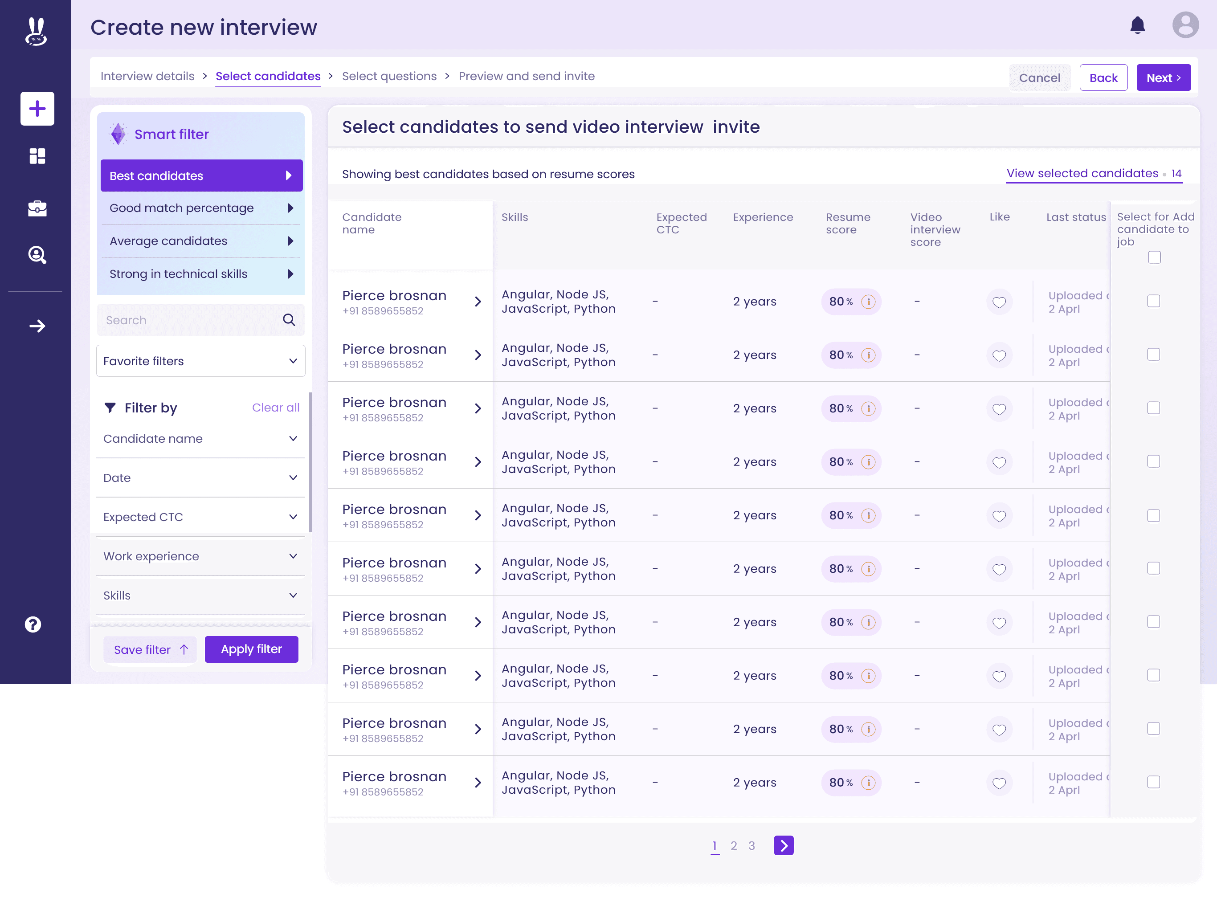The image size is (1217, 922).
Task: Open View selected candidates link
Action: pyautogui.click(x=1082, y=173)
